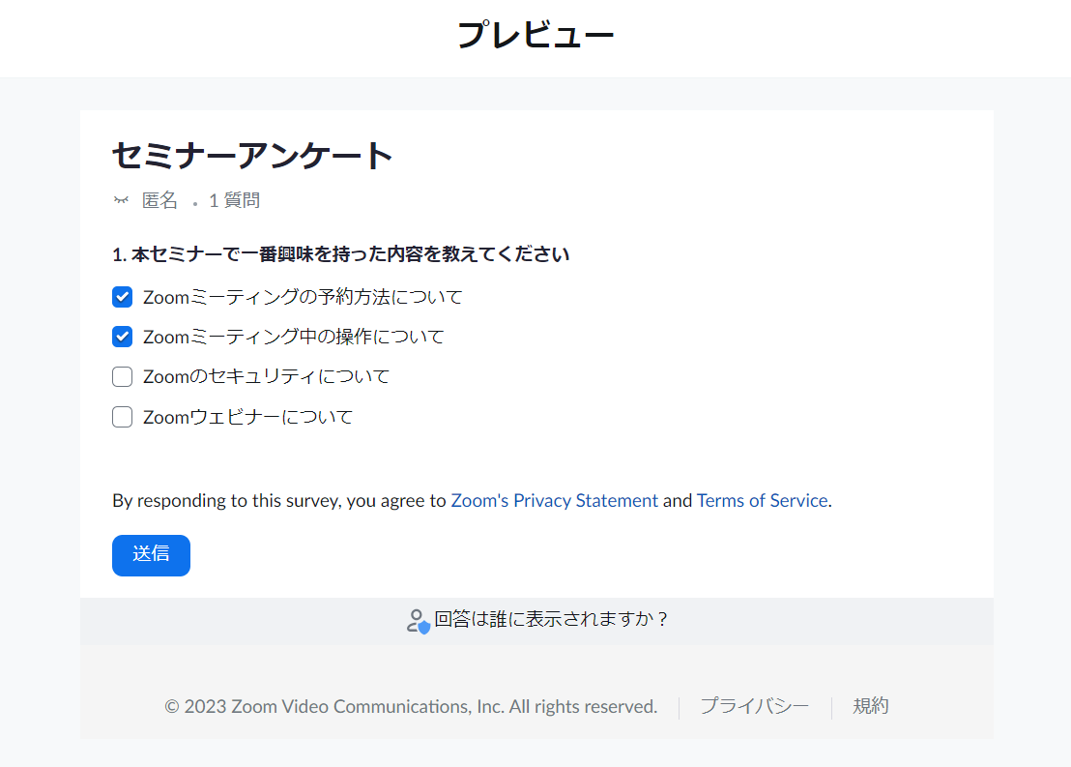Viewport: 1071px width, 767px height.
Task: Open the プライバシー footer link
Action: tap(755, 706)
